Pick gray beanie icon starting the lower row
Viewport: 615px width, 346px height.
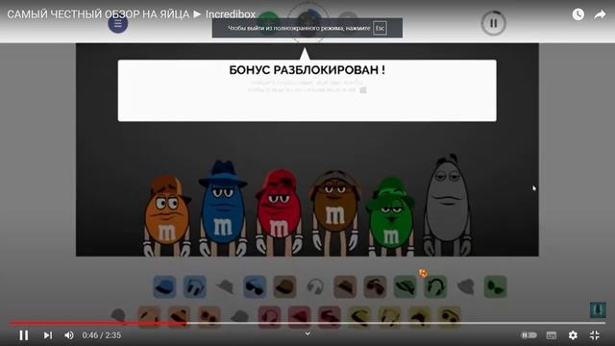pos(118,315)
